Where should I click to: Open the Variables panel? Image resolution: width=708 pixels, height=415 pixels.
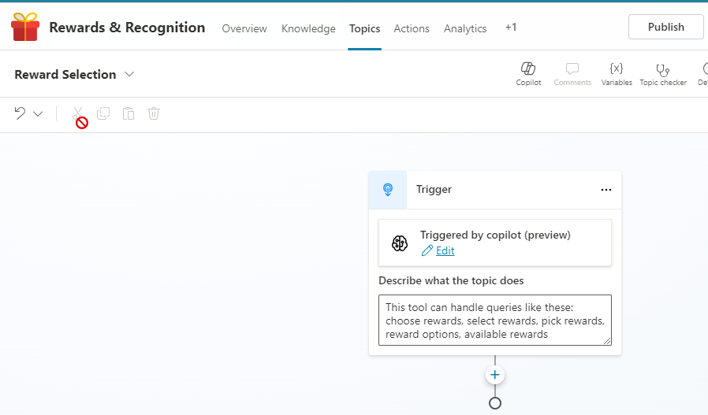pyautogui.click(x=617, y=69)
